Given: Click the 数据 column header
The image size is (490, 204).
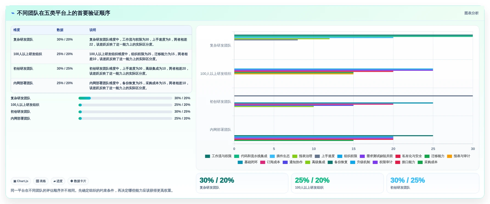Looking at the screenshot, I should pyautogui.click(x=60, y=30).
